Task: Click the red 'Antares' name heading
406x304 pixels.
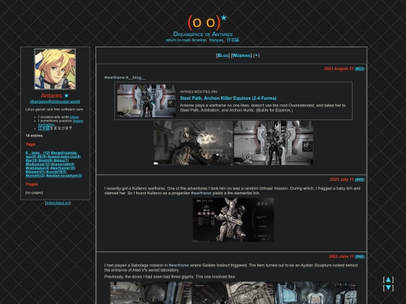Action: point(51,95)
